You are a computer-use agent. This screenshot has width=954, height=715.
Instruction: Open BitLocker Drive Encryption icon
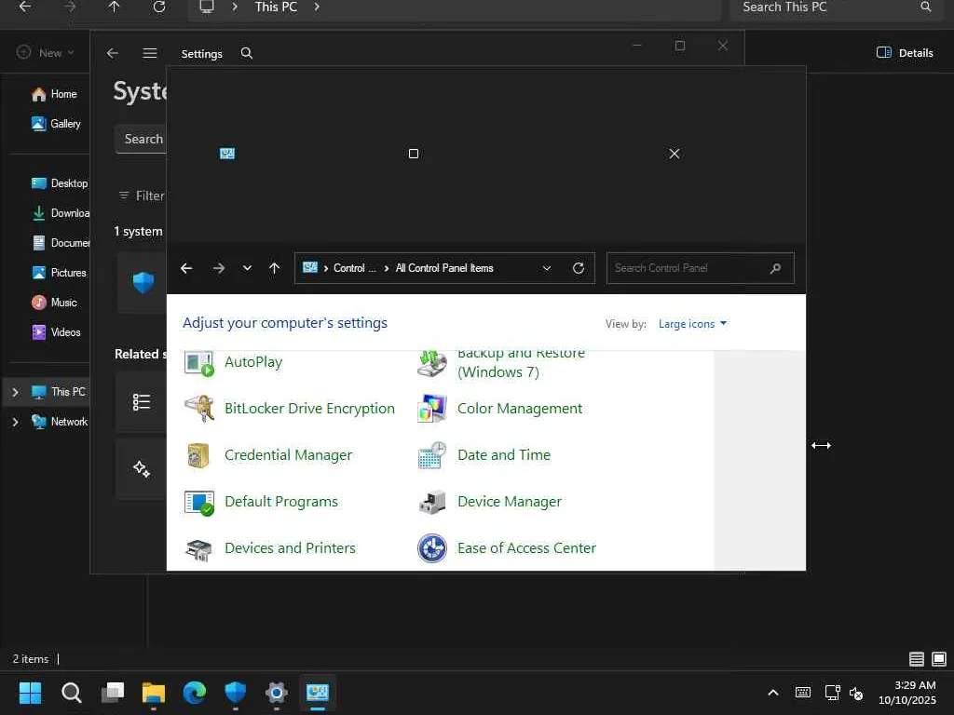tap(199, 409)
